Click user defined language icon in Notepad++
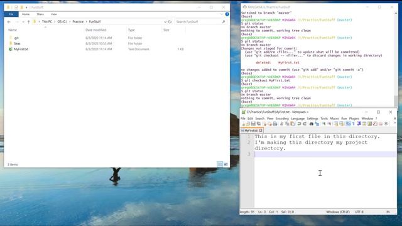 pos(364,124)
